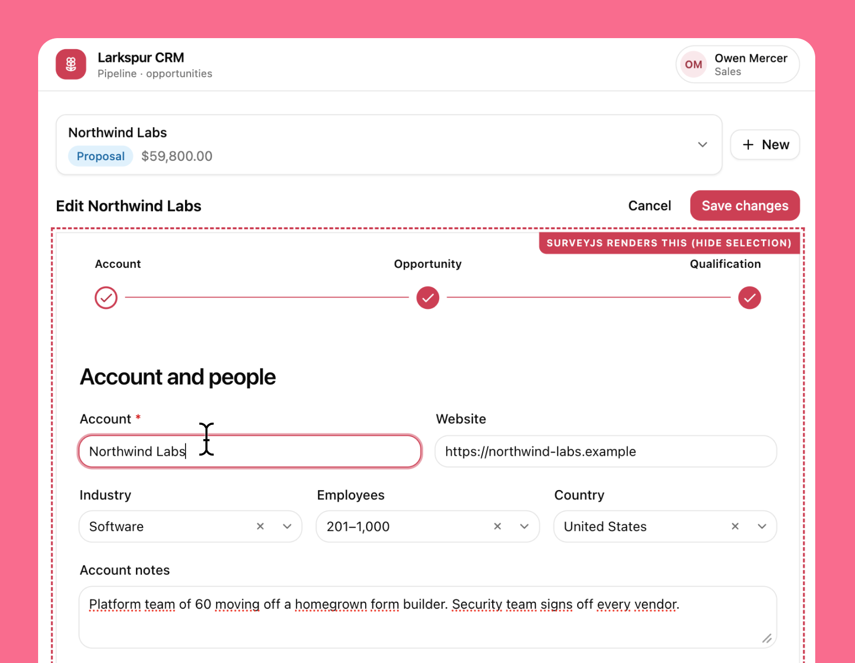Select the Qualification step label
This screenshot has height=663, width=855.
pyautogui.click(x=725, y=264)
